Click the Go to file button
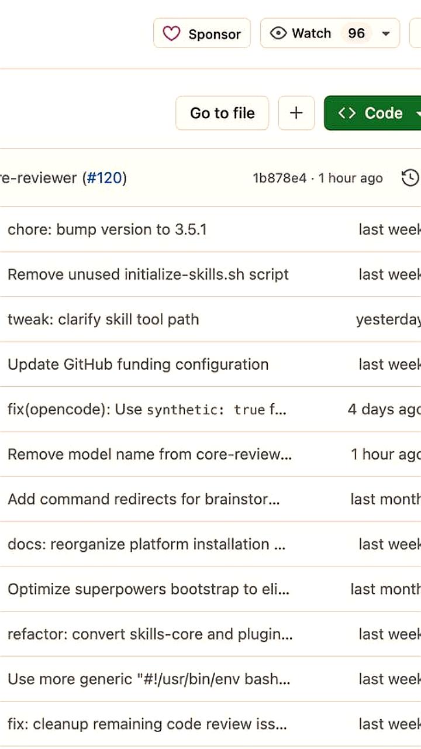 [x=222, y=113]
